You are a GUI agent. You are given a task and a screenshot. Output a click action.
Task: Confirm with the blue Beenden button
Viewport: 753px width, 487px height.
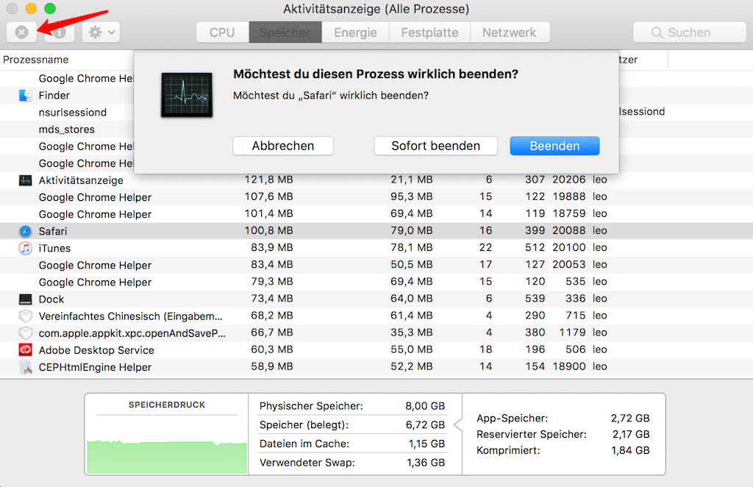(554, 146)
